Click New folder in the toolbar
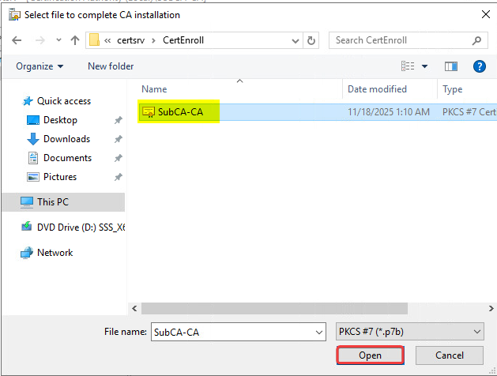 click(111, 66)
